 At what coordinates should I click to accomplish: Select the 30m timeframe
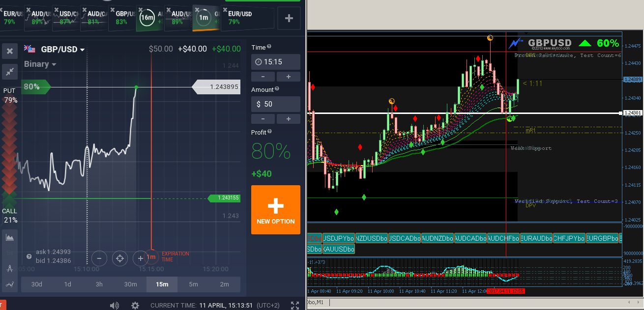pos(131,284)
